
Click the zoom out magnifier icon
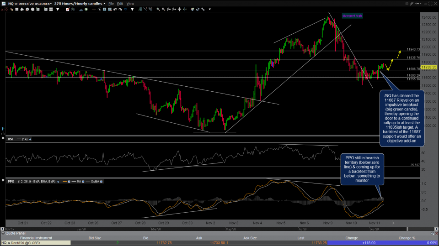pos(164,9)
